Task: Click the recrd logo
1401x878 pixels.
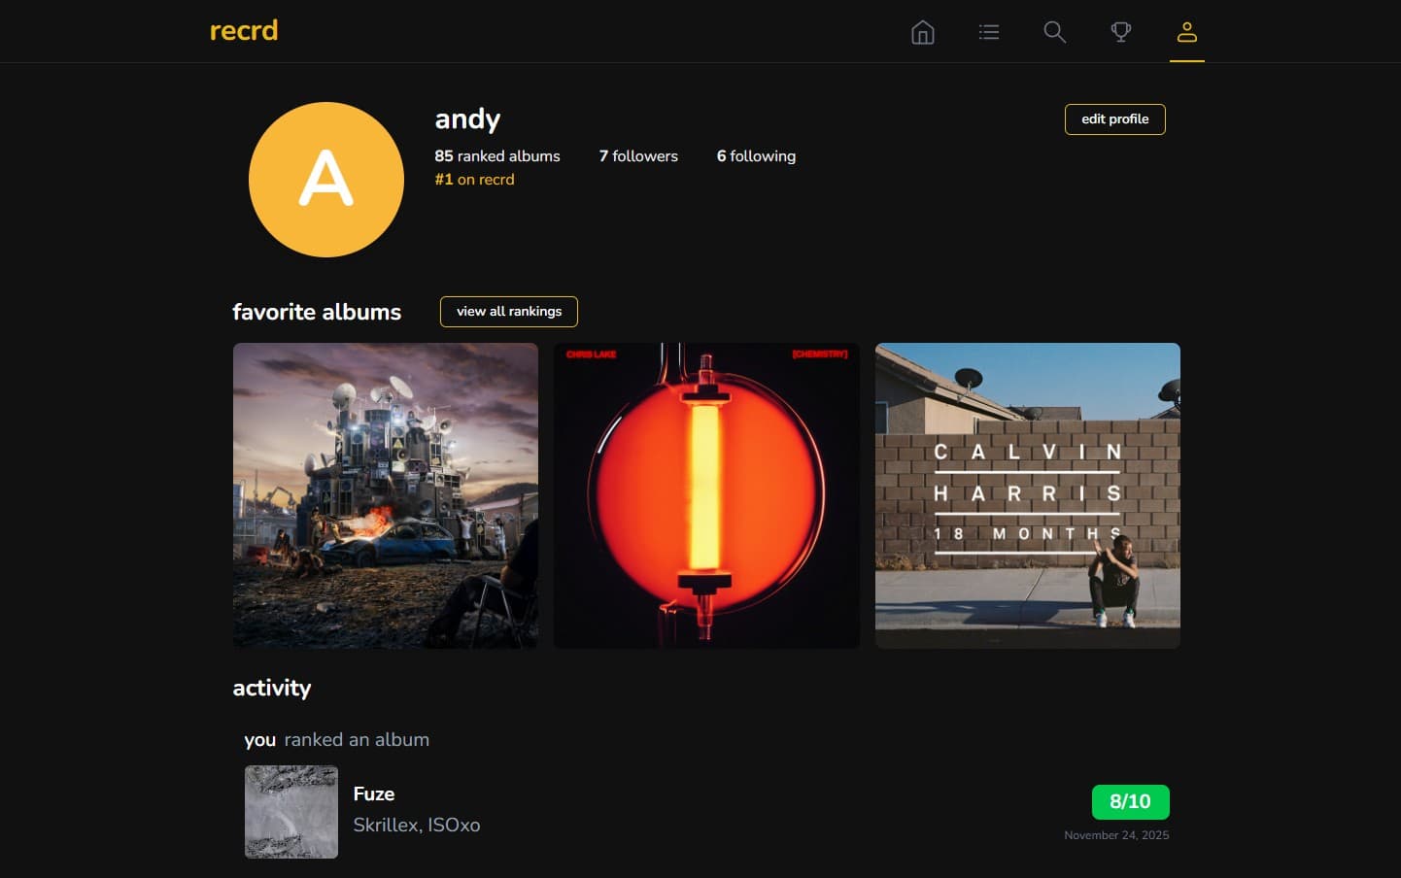Action: click(244, 30)
